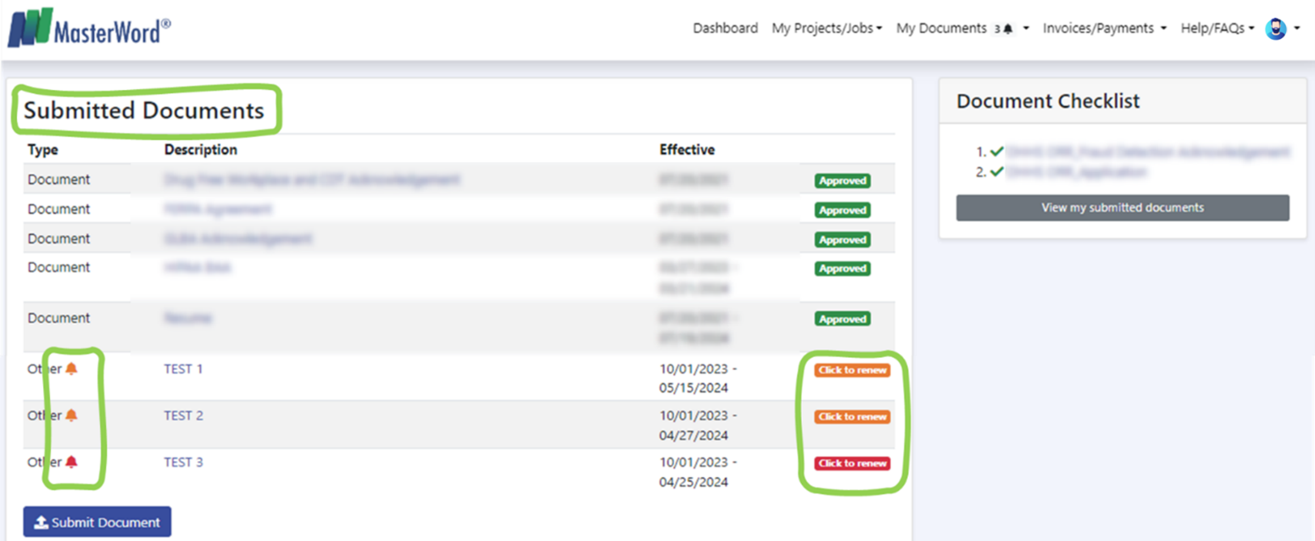Click the MasterWord logo

[89, 28]
